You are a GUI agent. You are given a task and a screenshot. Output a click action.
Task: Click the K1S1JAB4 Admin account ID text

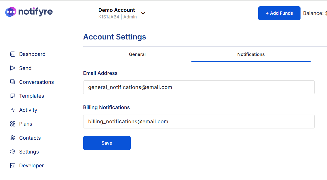(117, 17)
